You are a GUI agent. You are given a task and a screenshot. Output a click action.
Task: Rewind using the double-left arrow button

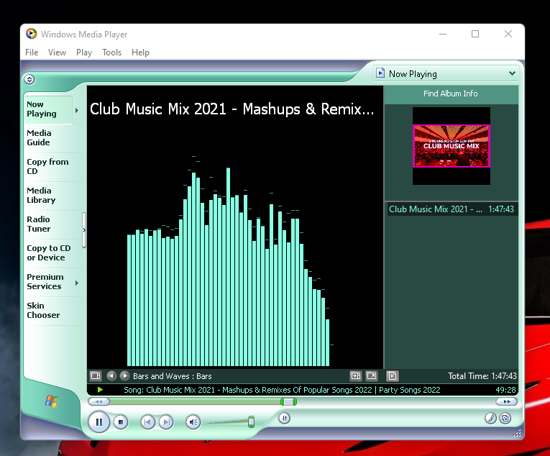point(99,401)
